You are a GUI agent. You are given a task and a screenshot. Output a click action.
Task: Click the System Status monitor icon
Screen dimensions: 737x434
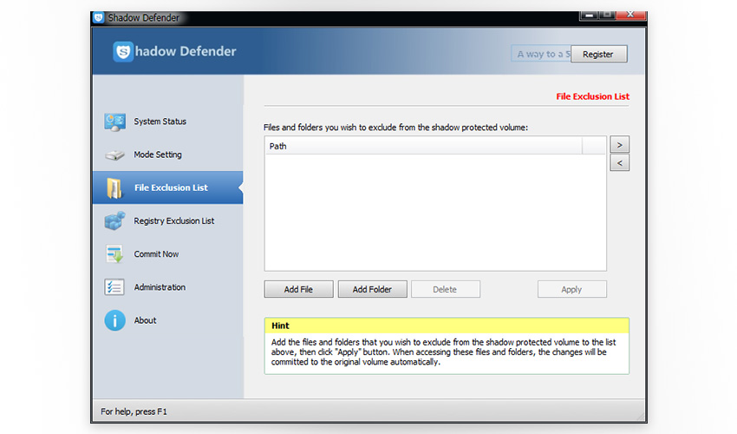114,122
